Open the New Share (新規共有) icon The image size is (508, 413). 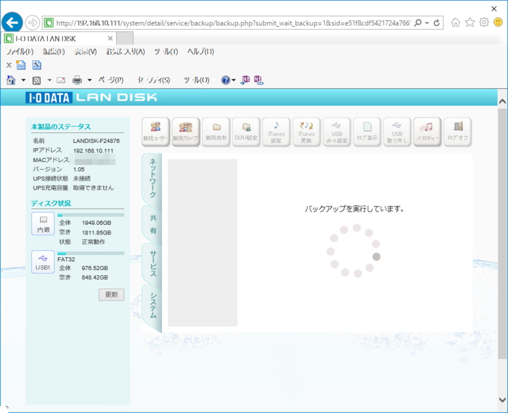216,132
